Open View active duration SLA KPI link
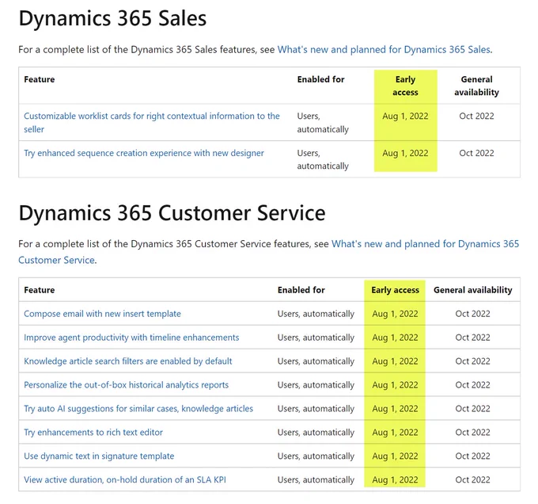Viewport: 538px width, 504px height. pos(125,479)
